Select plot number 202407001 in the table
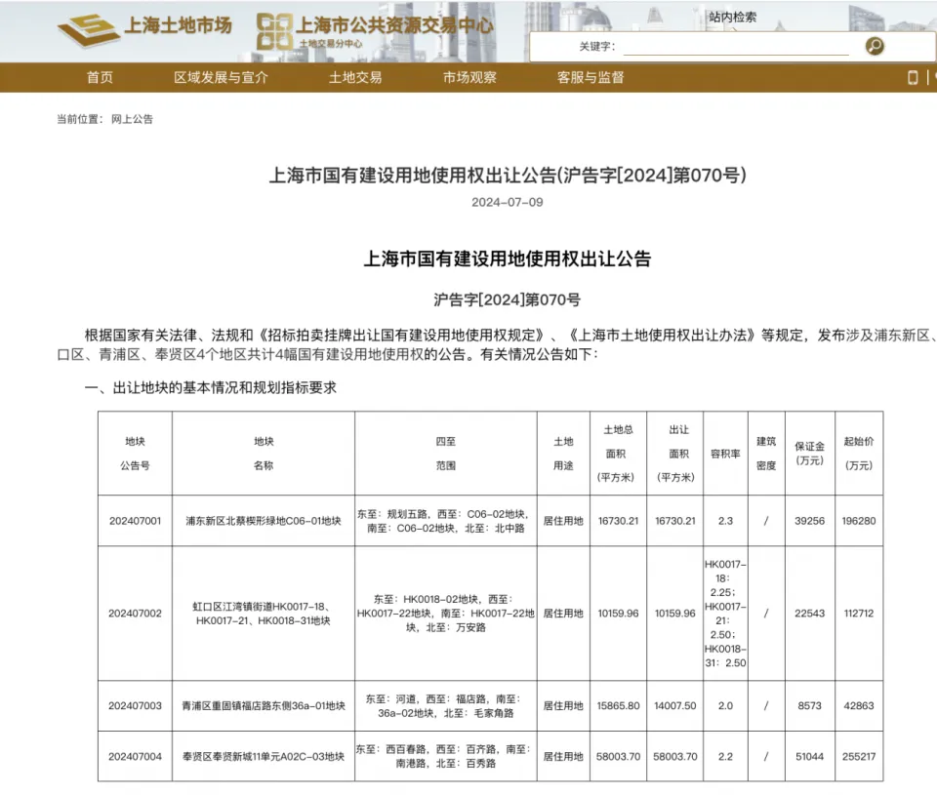 (135, 521)
